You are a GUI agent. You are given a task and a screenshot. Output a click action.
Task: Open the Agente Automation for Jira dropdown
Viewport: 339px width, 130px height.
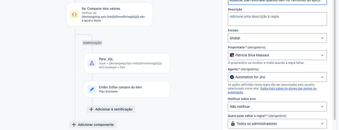tap(277, 77)
